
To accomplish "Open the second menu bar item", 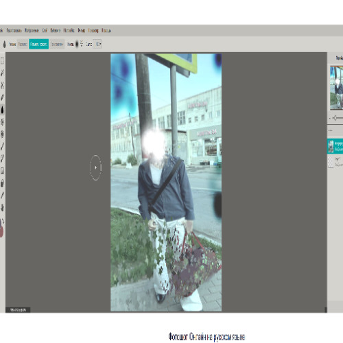I will (x=14, y=30).
